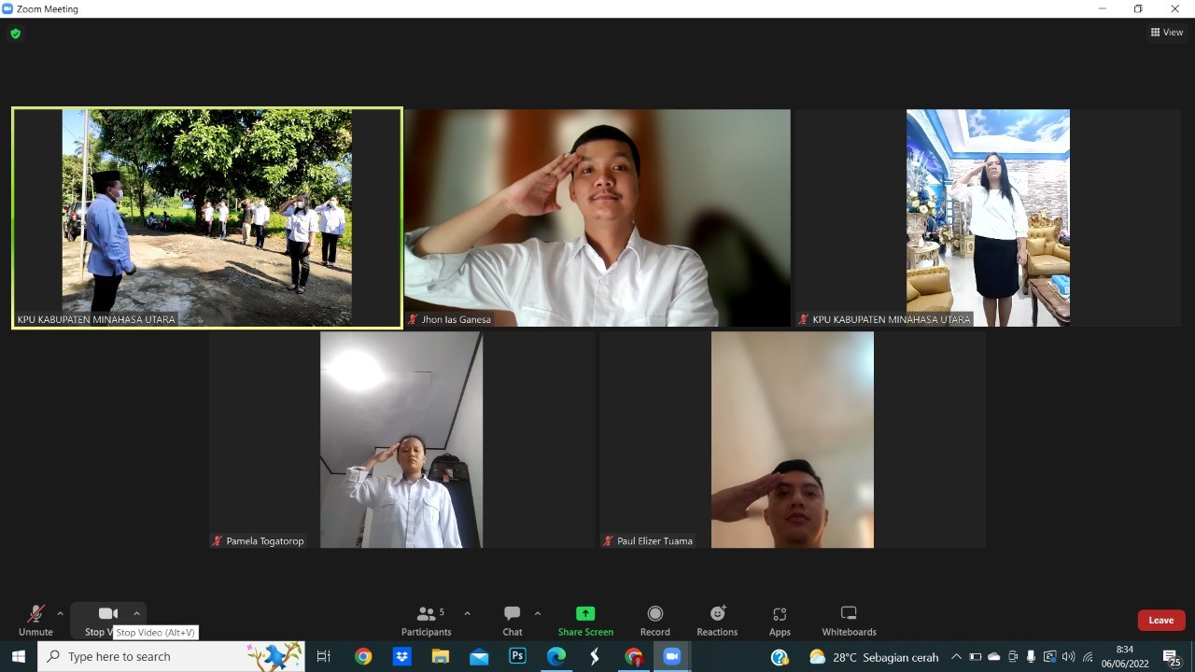
Task: Expand video options arrow beside Stop Video
Action: [x=136, y=613]
